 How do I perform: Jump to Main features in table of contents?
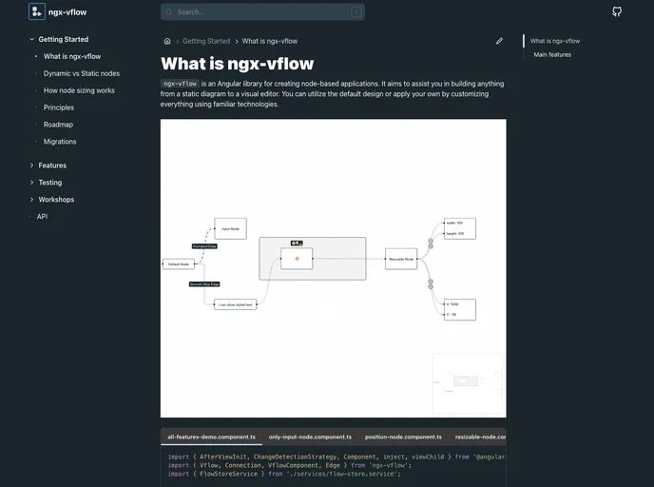(x=552, y=54)
